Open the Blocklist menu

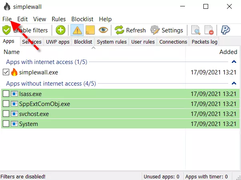click(x=83, y=19)
